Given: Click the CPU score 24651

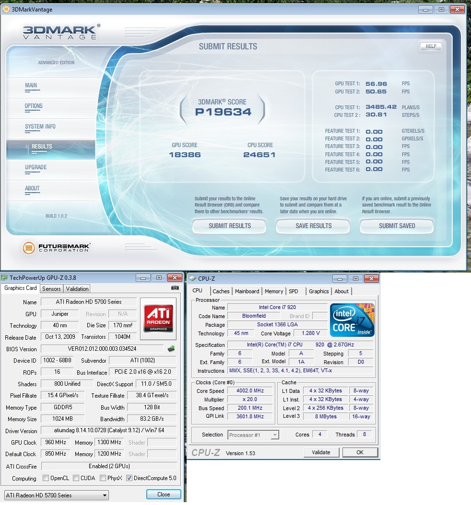Looking at the screenshot, I should pos(259,155).
